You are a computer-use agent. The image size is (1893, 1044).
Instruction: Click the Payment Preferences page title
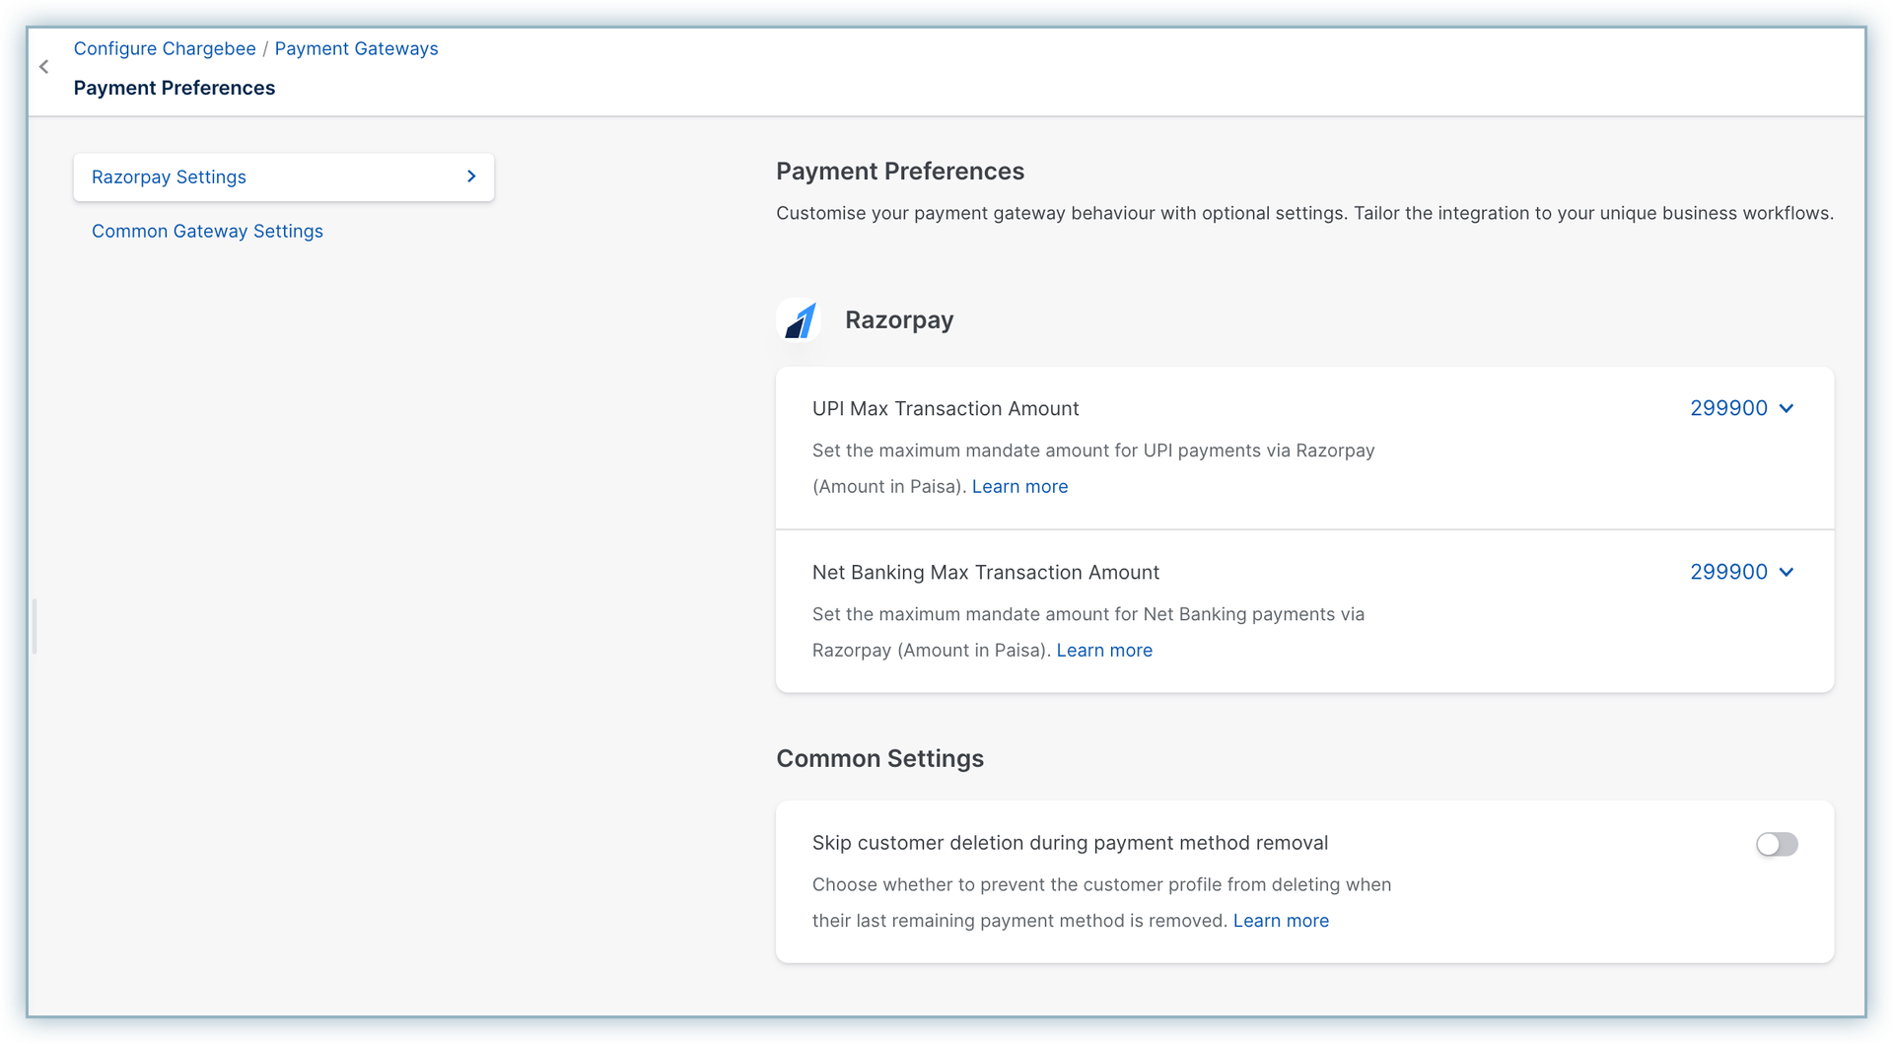click(175, 88)
